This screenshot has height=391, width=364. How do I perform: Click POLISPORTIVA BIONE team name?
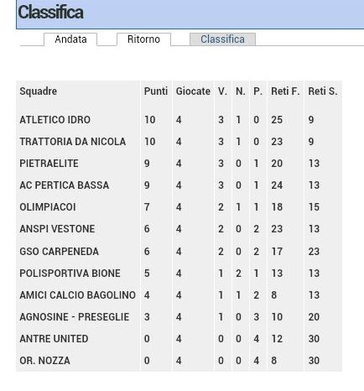(70, 274)
